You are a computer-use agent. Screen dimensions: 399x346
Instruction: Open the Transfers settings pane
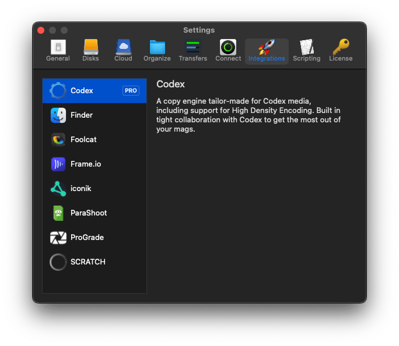click(192, 51)
